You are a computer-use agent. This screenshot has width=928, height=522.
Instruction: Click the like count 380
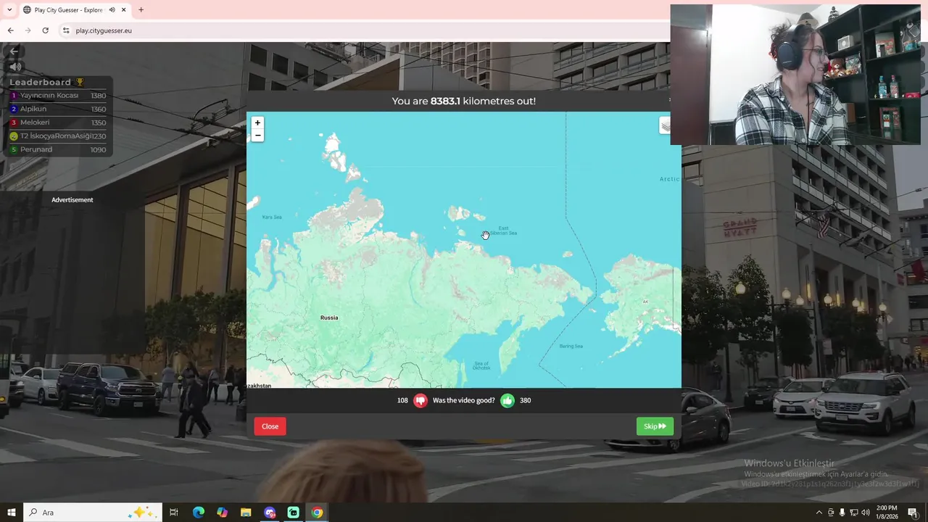pos(526,400)
